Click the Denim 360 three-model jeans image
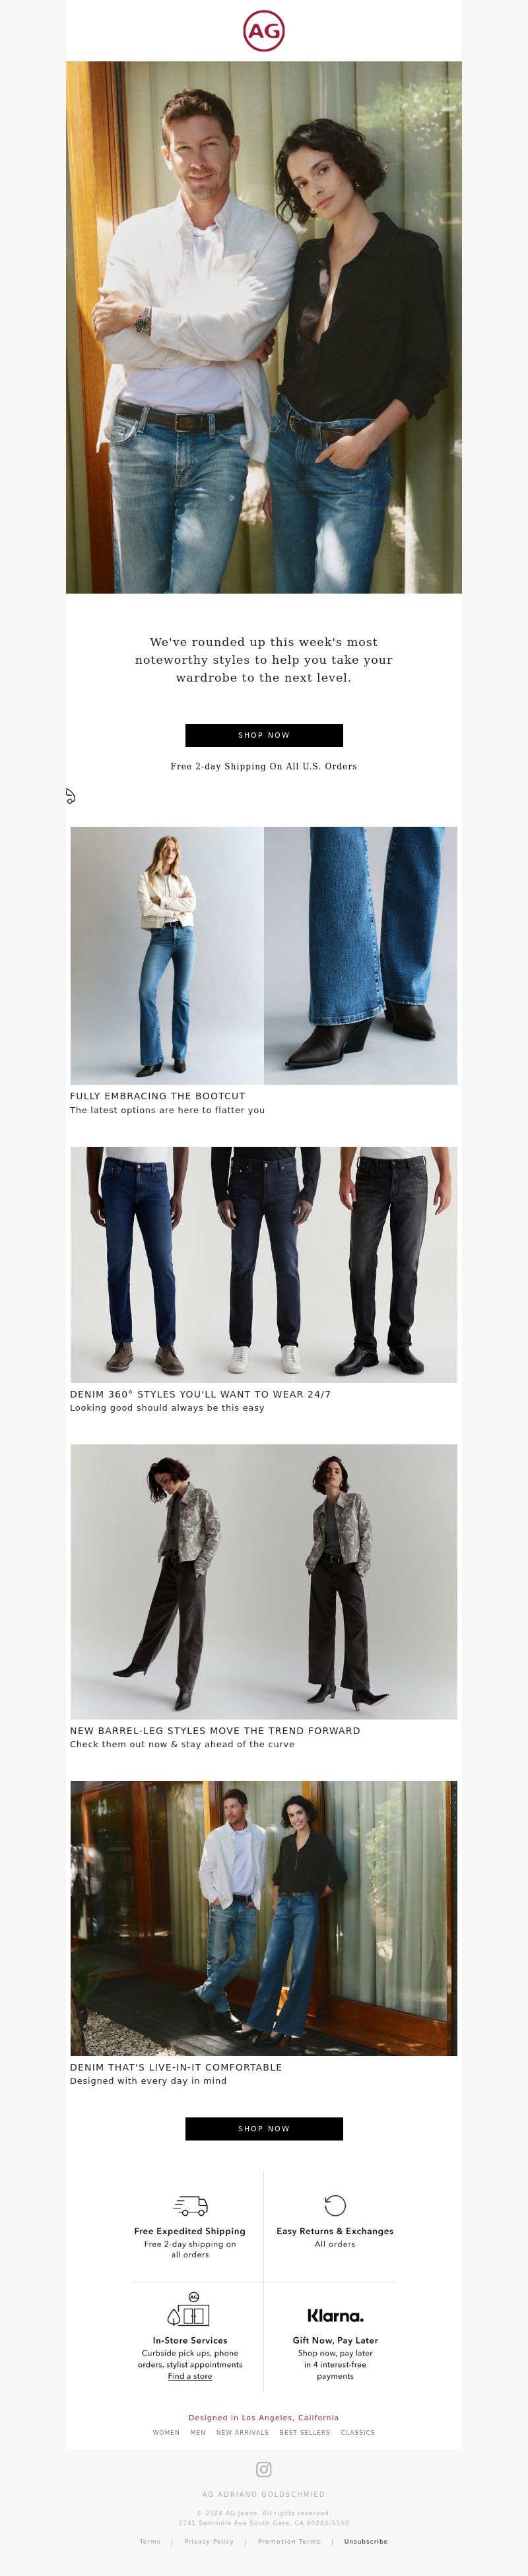The image size is (528, 2576). coord(264,1265)
